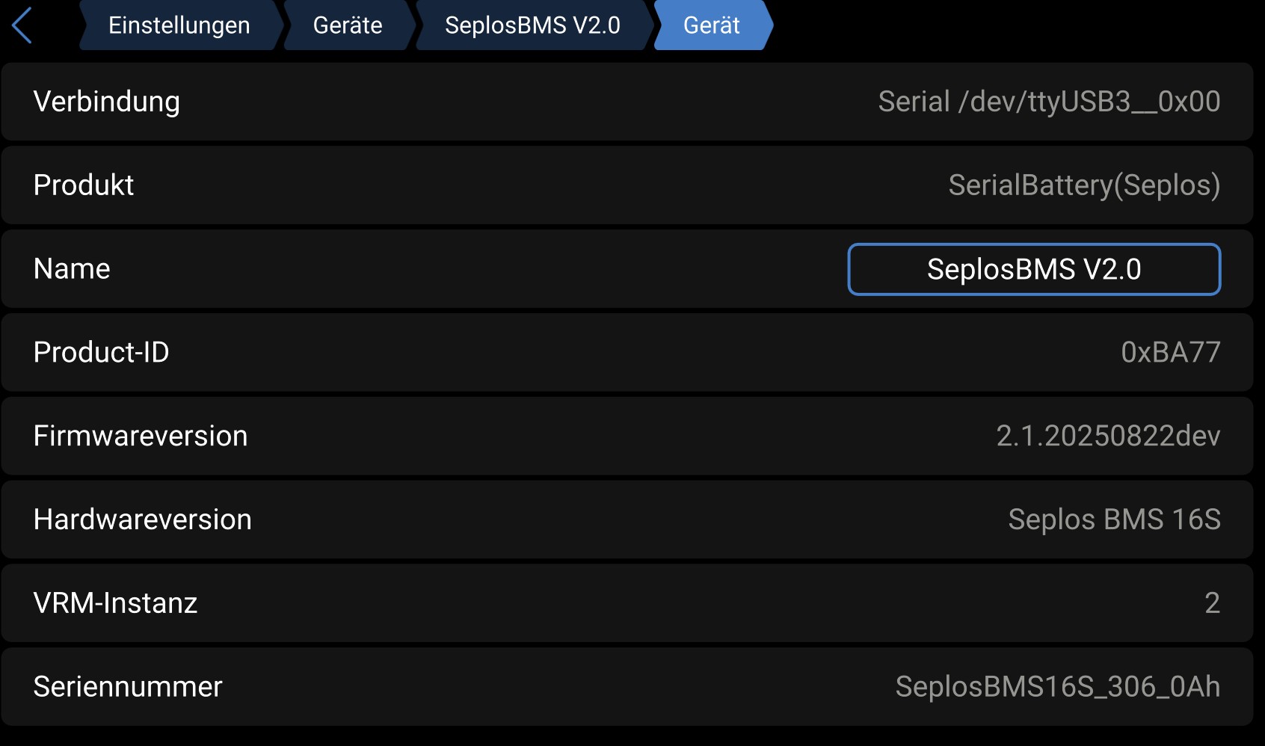The image size is (1265, 746).
Task: Click the VRM-Instanz label
Action: point(116,603)
